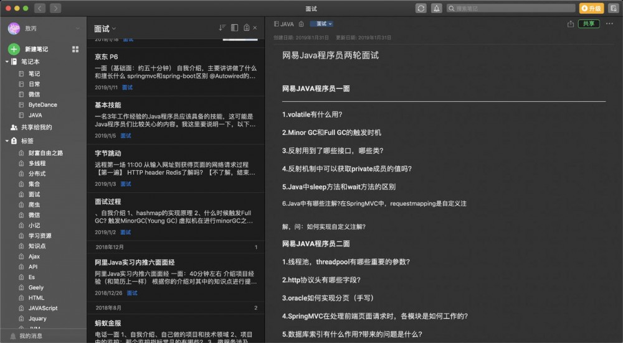
Task: Click the orange upgrade button
Action: point(591,8)
